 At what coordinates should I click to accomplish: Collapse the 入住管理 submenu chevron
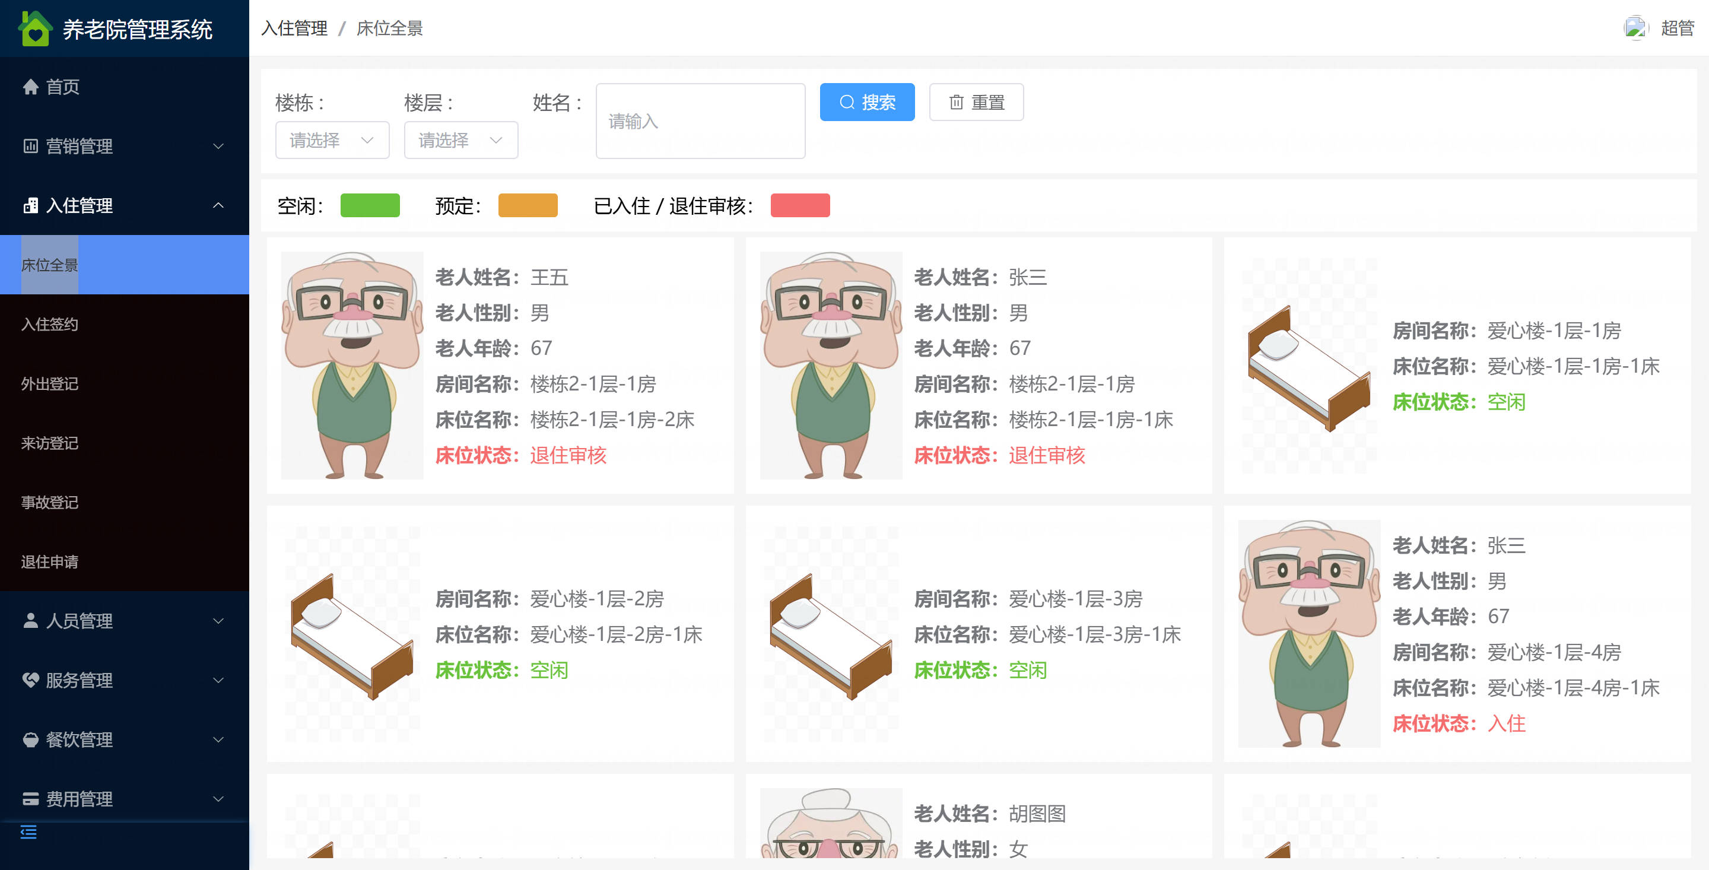click(x=218, y=206)
